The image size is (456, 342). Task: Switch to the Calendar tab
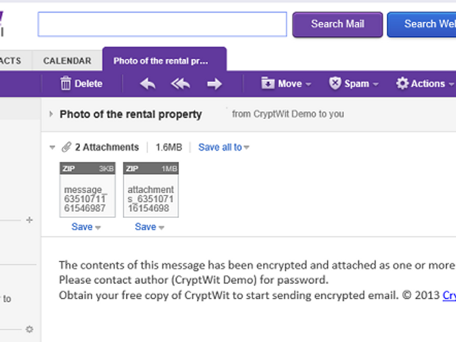pos(67,61)
